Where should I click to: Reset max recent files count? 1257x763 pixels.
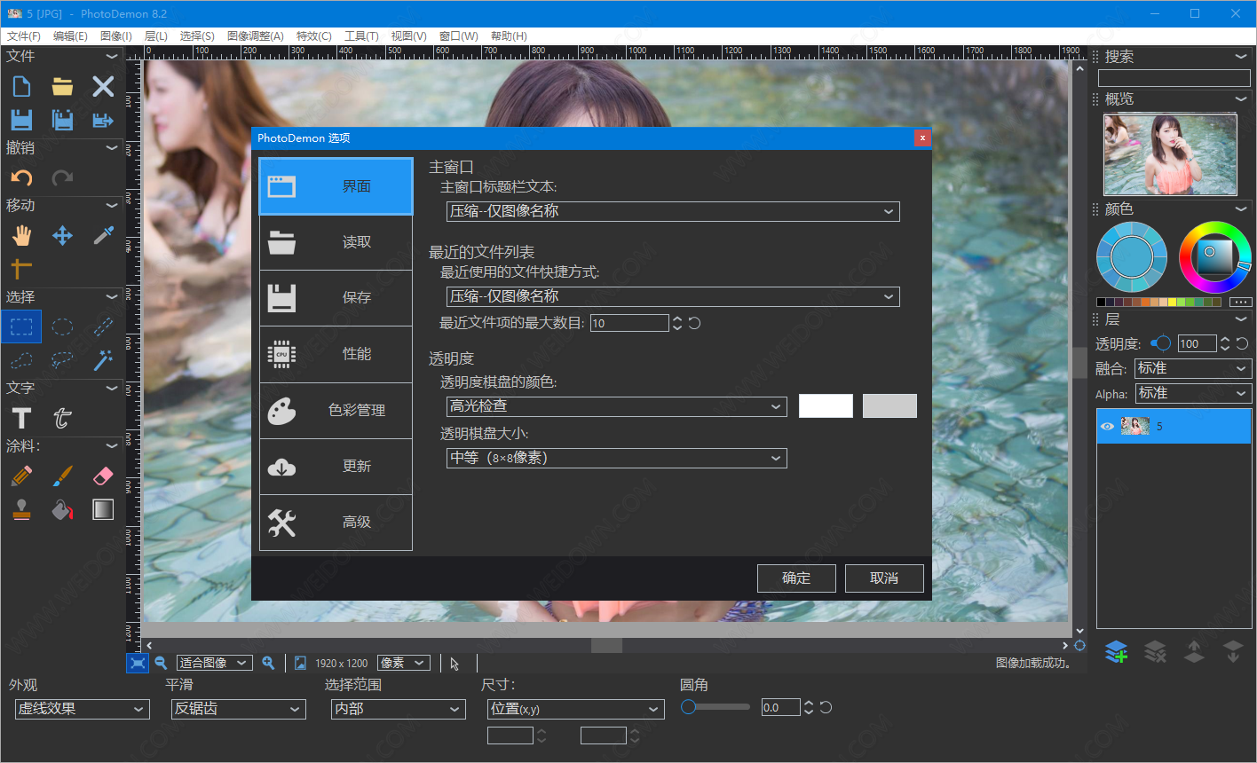tap(695, 323)
